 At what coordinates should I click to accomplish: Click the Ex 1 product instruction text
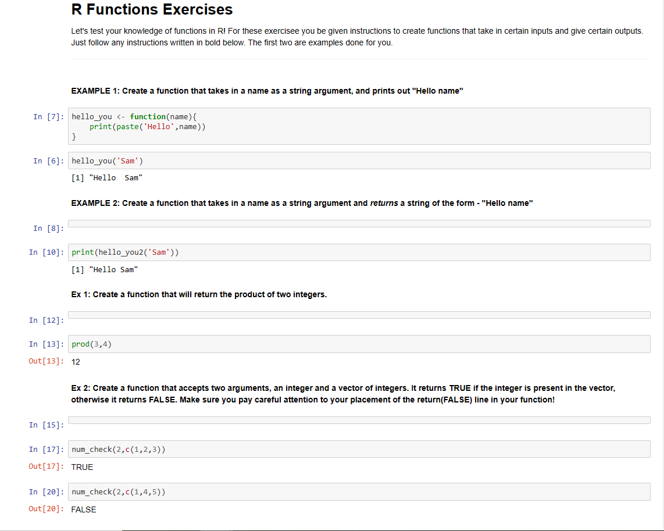click(199, 294)
